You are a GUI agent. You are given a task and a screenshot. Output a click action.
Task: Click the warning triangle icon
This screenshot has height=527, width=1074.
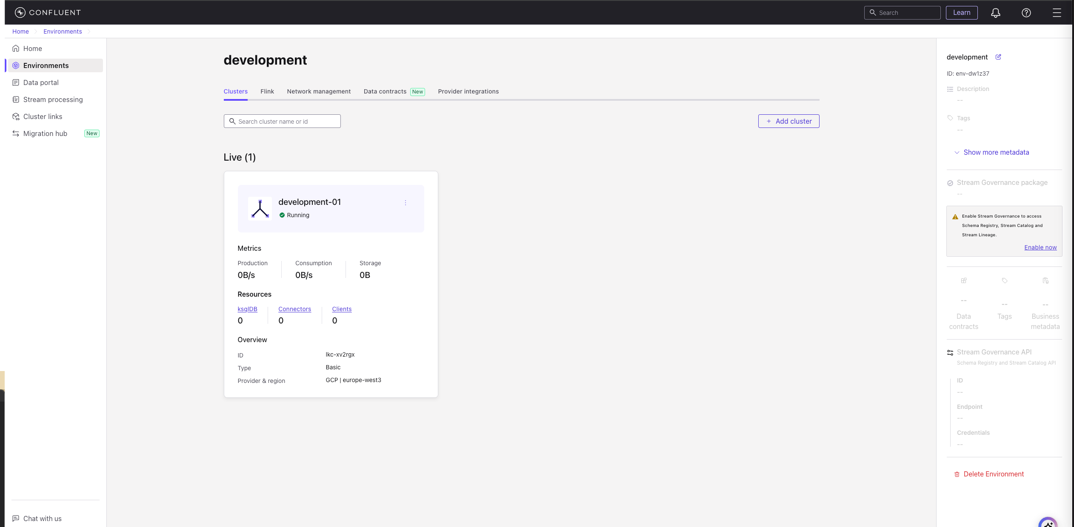[x=955, y=217]
